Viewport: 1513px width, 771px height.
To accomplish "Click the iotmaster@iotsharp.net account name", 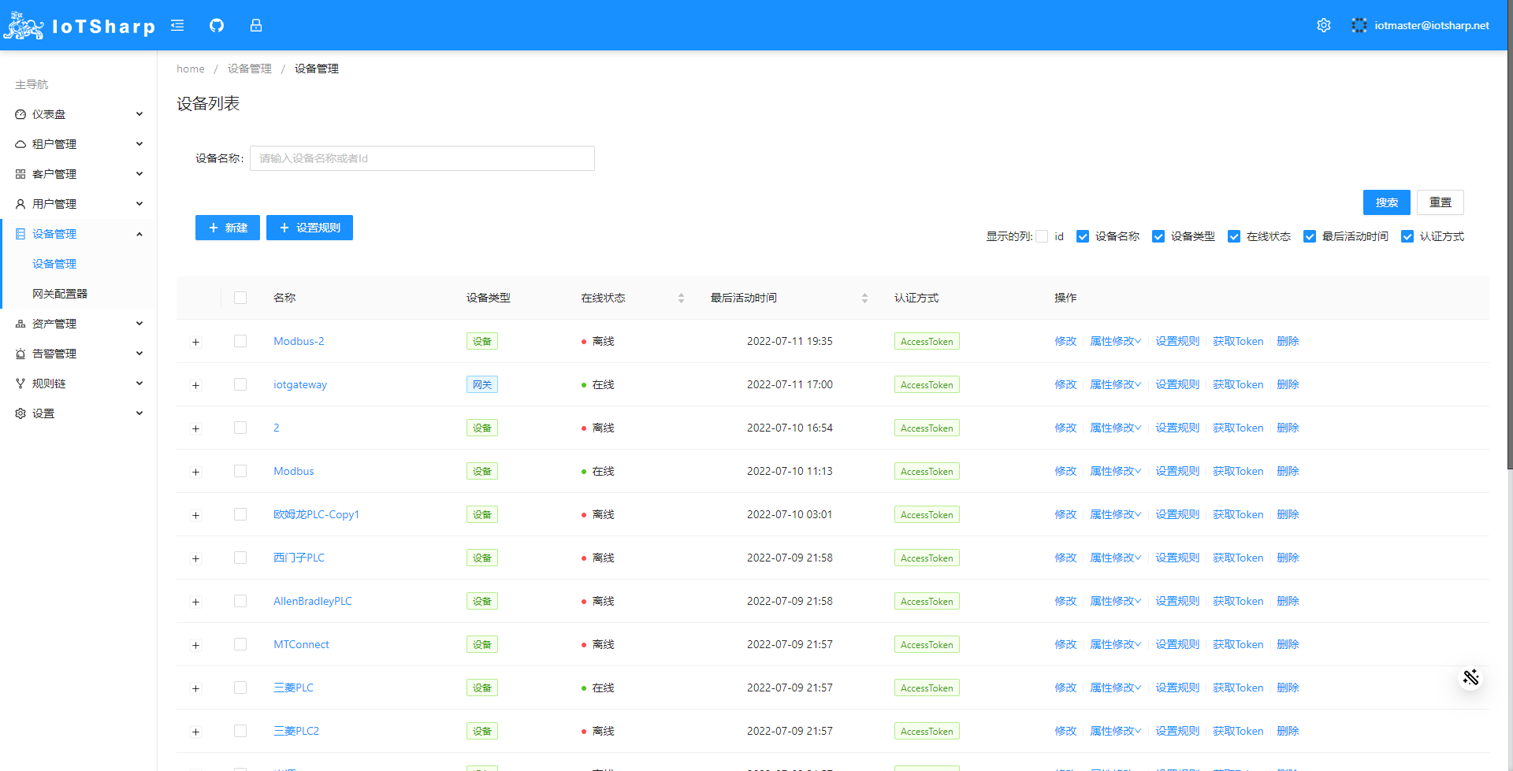I will [x=1432, y=25].
